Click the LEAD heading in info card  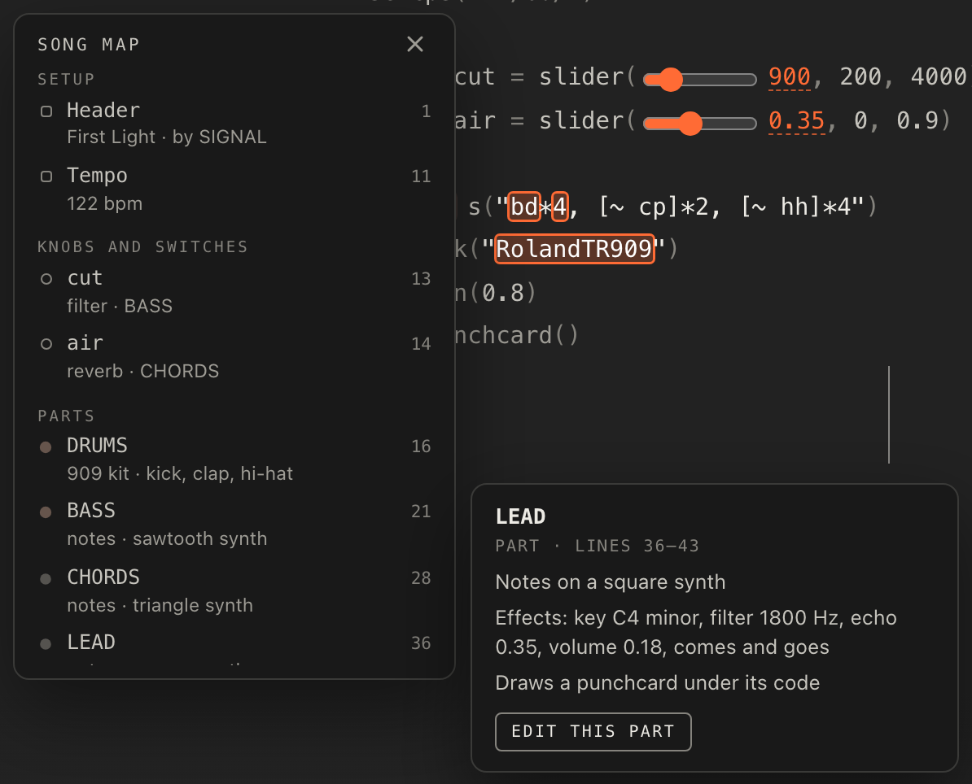click(520, 516)
